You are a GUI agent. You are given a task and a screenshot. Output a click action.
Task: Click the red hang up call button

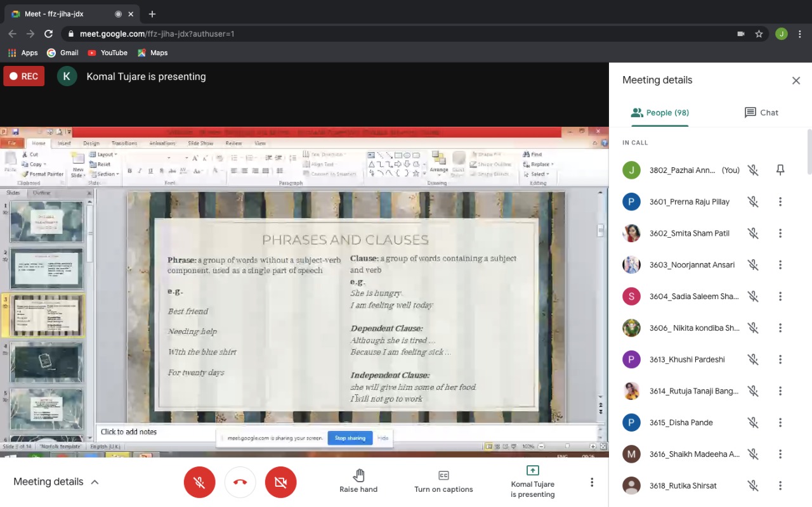(240, 482)
